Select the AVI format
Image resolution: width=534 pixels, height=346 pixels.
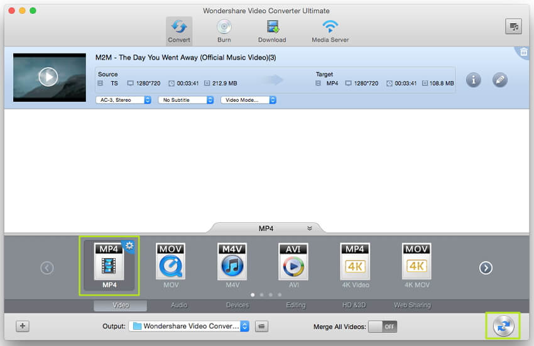(x=293, y=265)
